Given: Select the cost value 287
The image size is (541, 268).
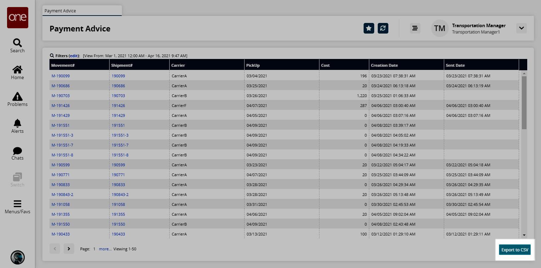Looking at the screenshot, I should coord(363,106).
